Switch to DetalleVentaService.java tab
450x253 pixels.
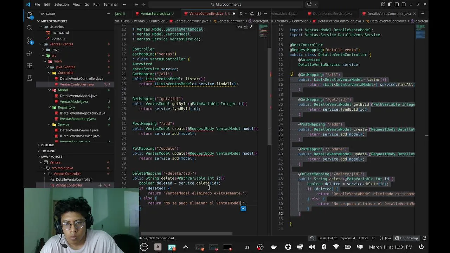332,14
